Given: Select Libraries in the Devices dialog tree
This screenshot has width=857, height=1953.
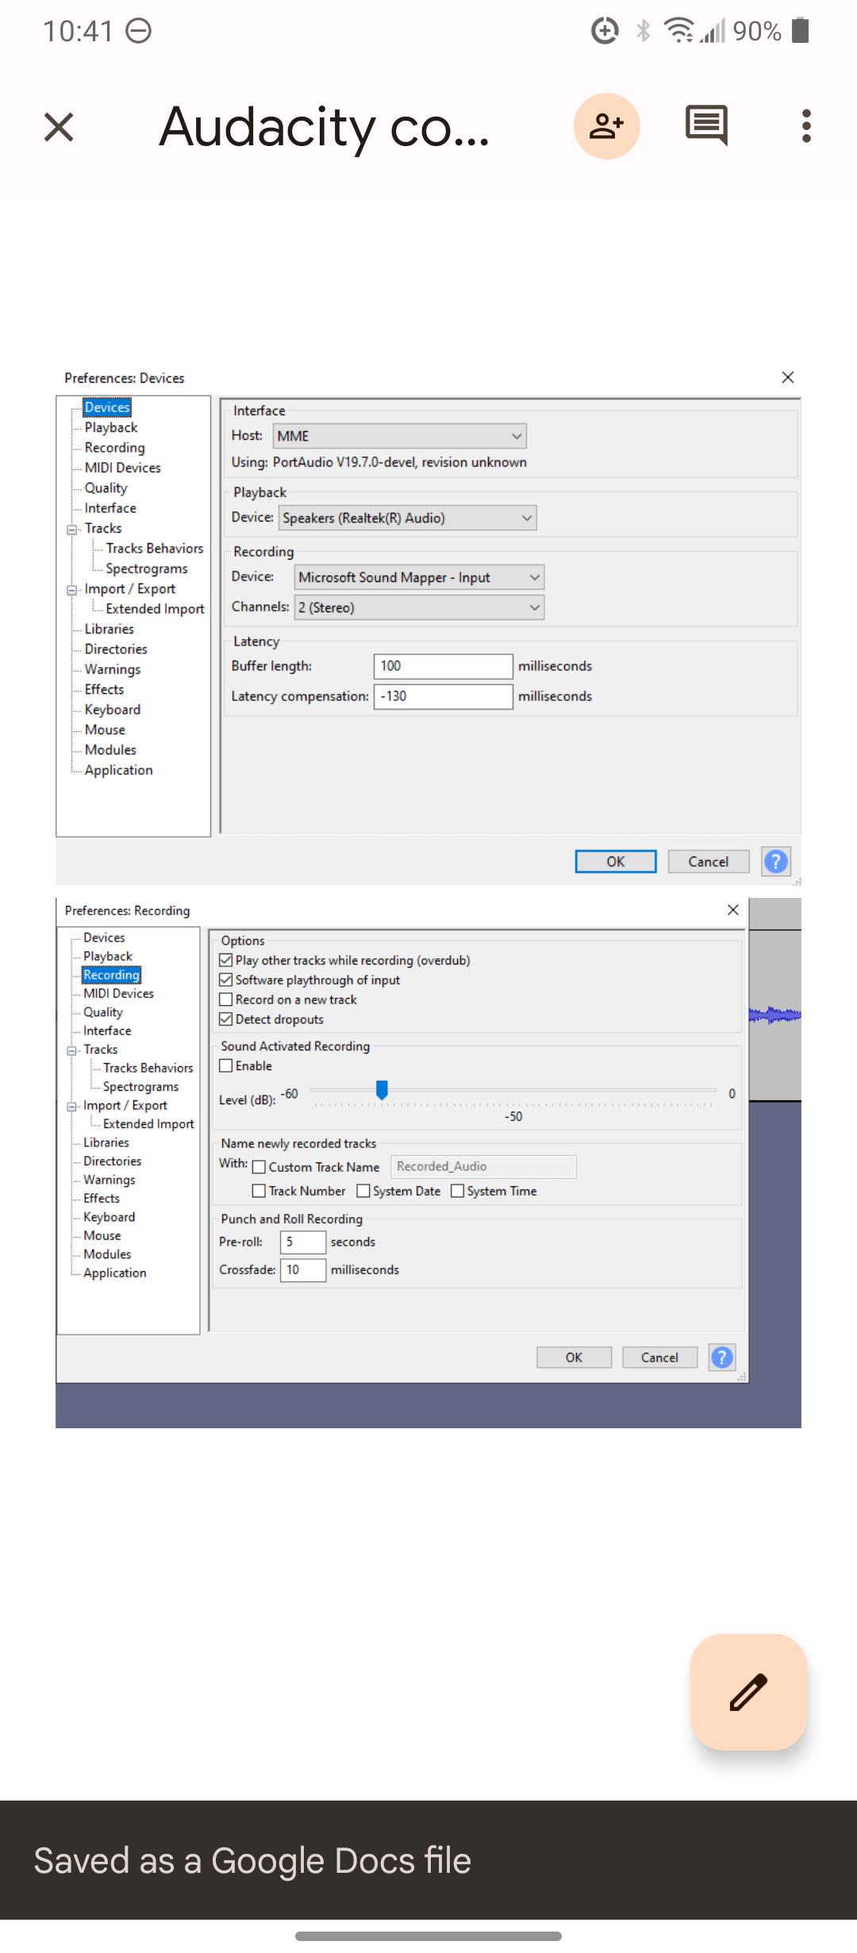Looking at the screenshot, I should [x=110, y=630].
